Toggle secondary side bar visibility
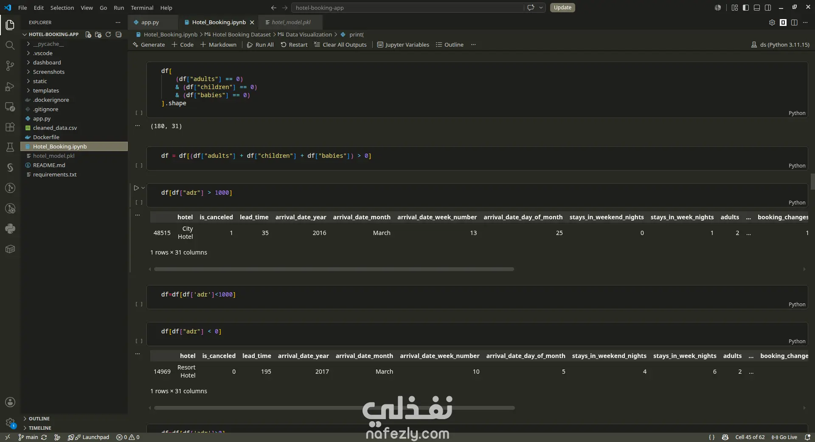815x442 pixels. (768, 8)
